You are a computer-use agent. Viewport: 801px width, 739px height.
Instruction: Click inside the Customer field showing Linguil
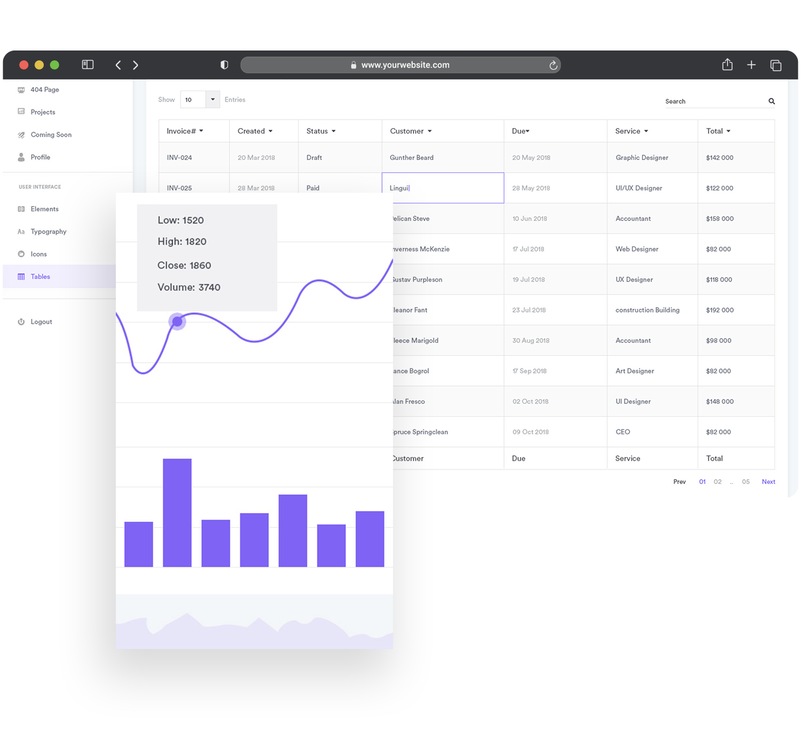[x=442, y=188]
